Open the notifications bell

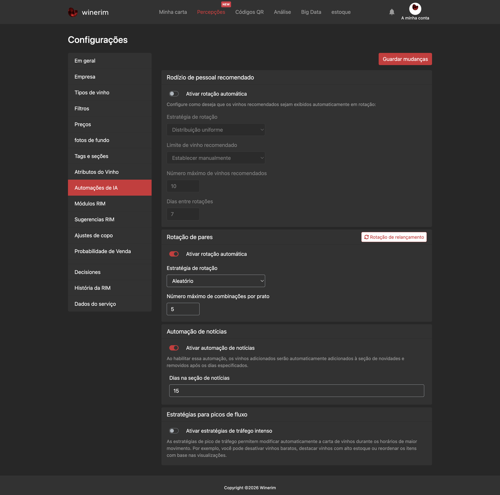(392, 12)
